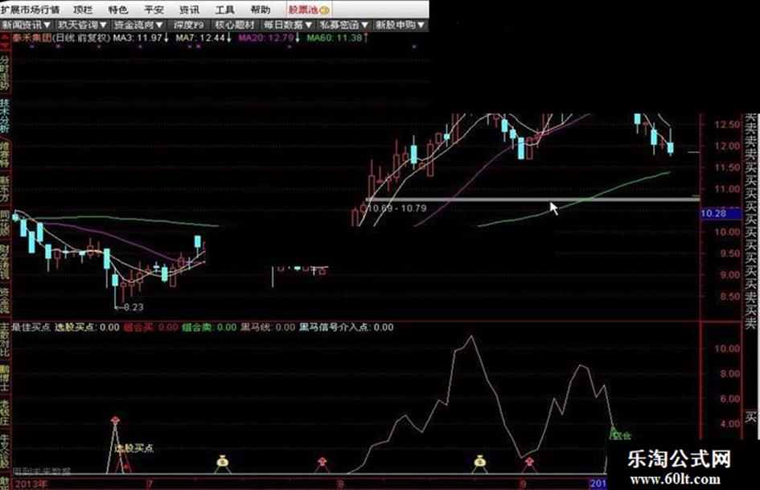Expand the 玖天咨询 dropdown
The width and height of the screenshot is (760, 490).
(x=82, y=24)
